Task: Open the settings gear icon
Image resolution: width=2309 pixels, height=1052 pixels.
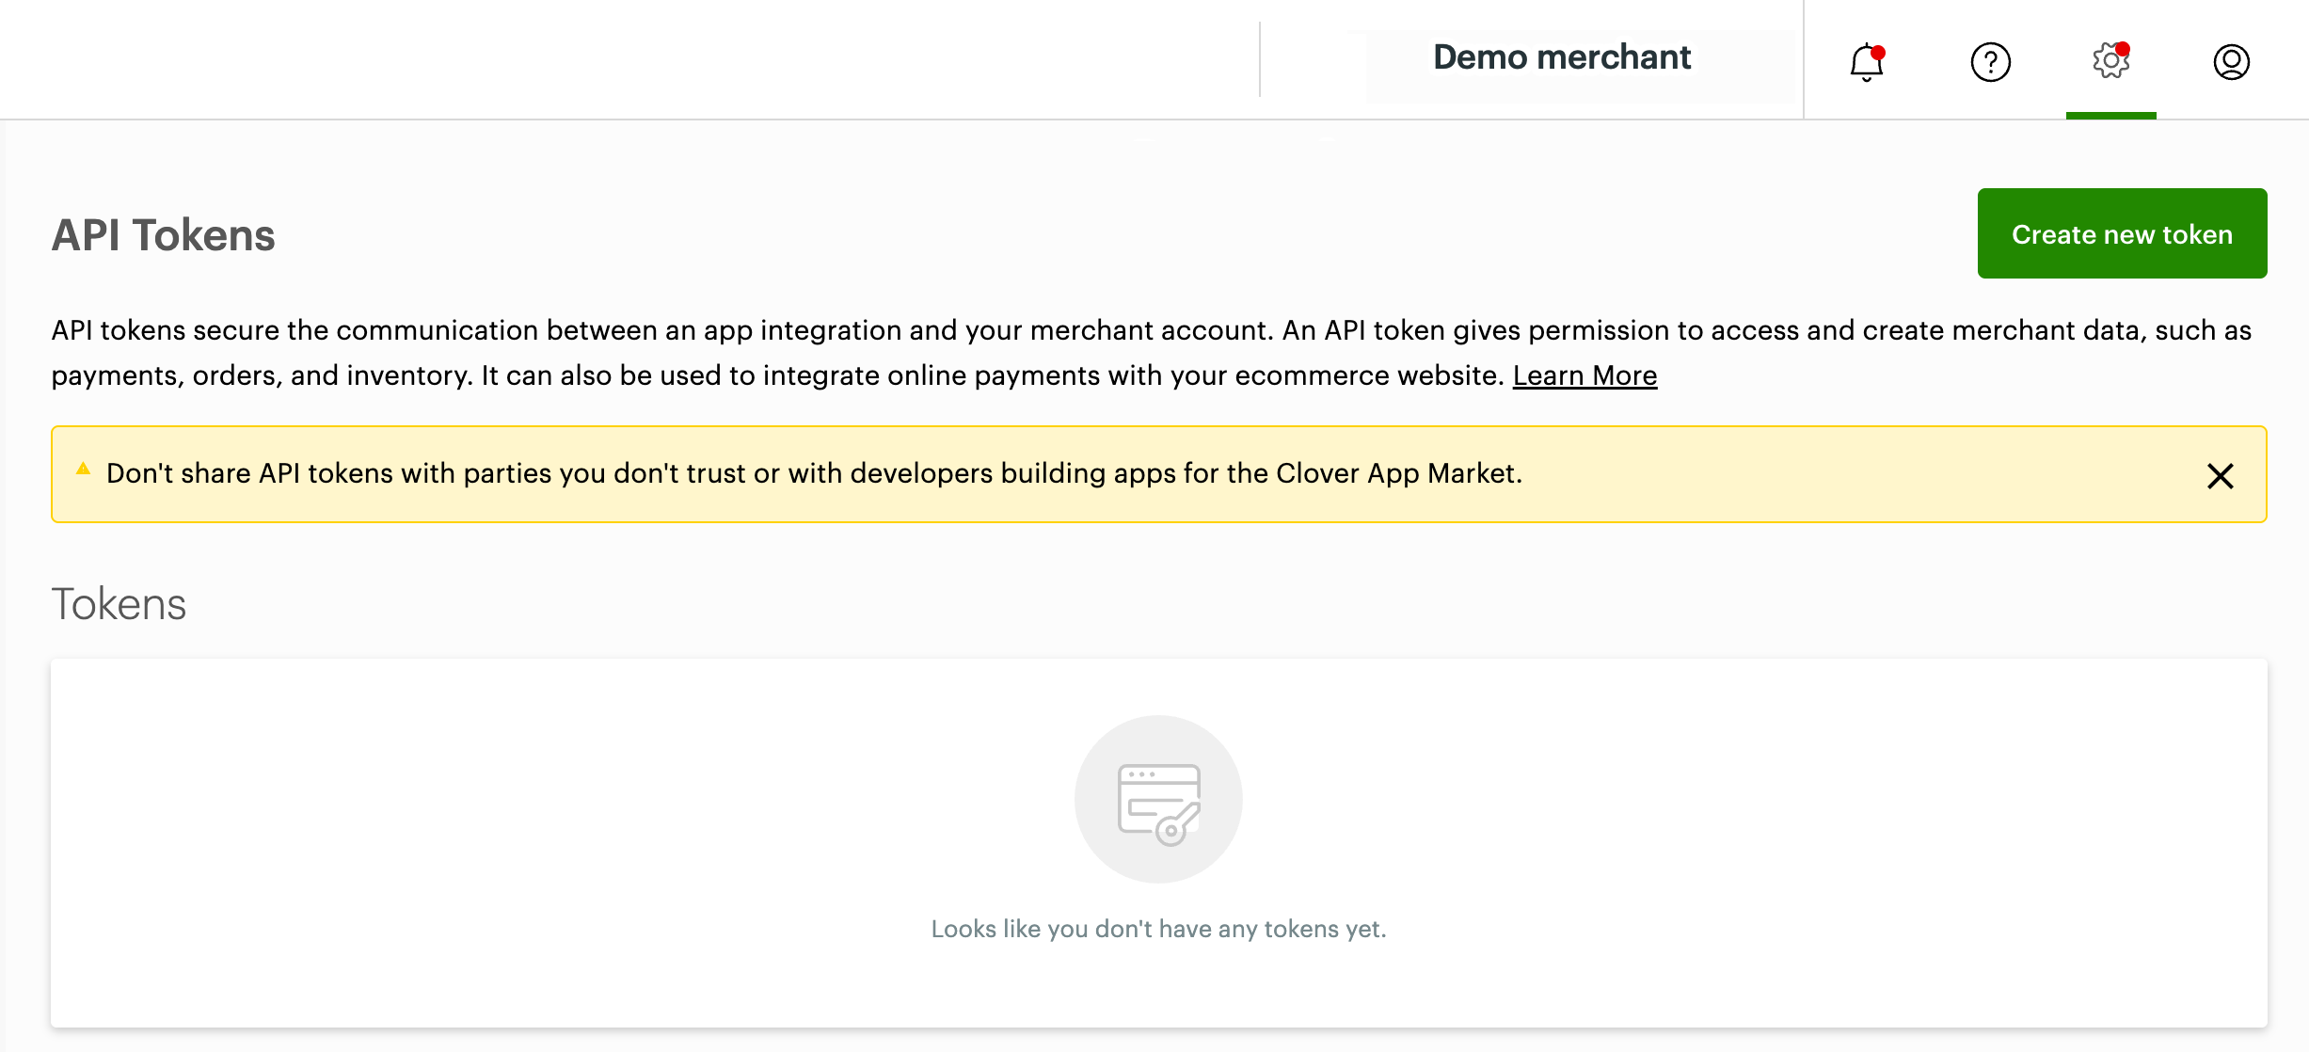Action: 2110,62
